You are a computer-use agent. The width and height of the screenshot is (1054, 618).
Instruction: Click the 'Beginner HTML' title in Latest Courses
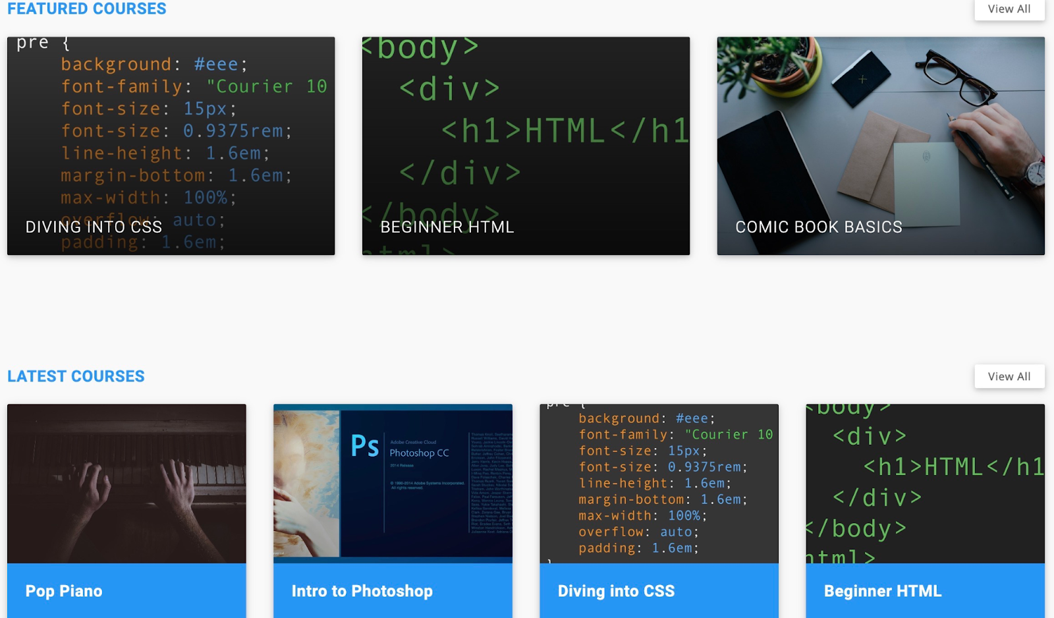coord(882,591)
